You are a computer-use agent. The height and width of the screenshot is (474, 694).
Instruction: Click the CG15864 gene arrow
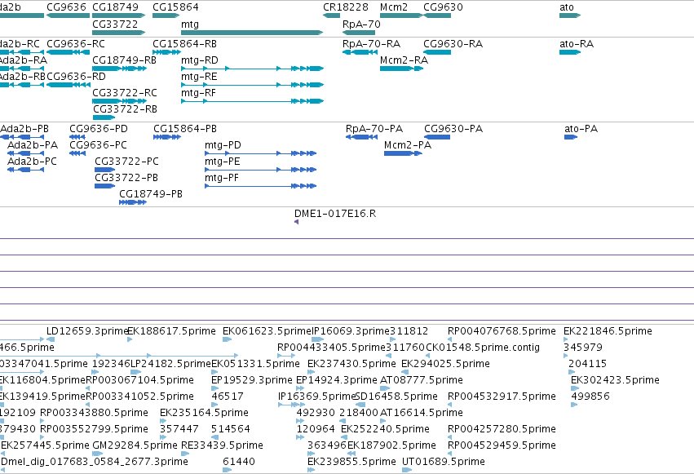[x=166, y=16]
